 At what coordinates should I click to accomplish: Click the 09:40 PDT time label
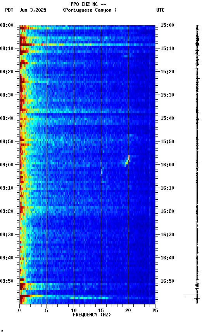point(7,258)
